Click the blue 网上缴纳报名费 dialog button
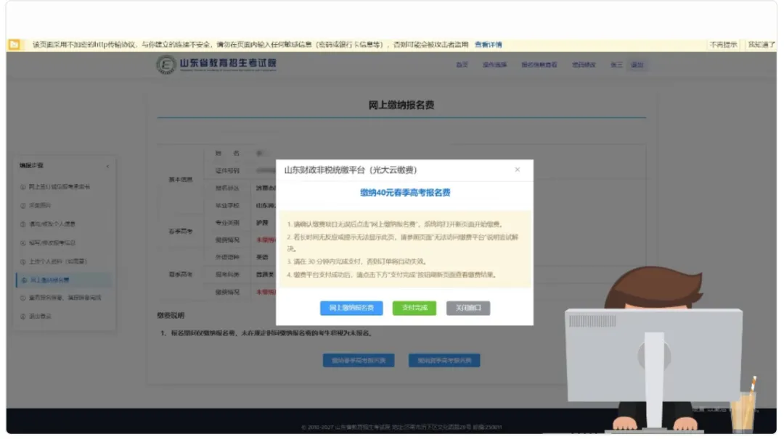784x439 pixels. tap(351, 308)
